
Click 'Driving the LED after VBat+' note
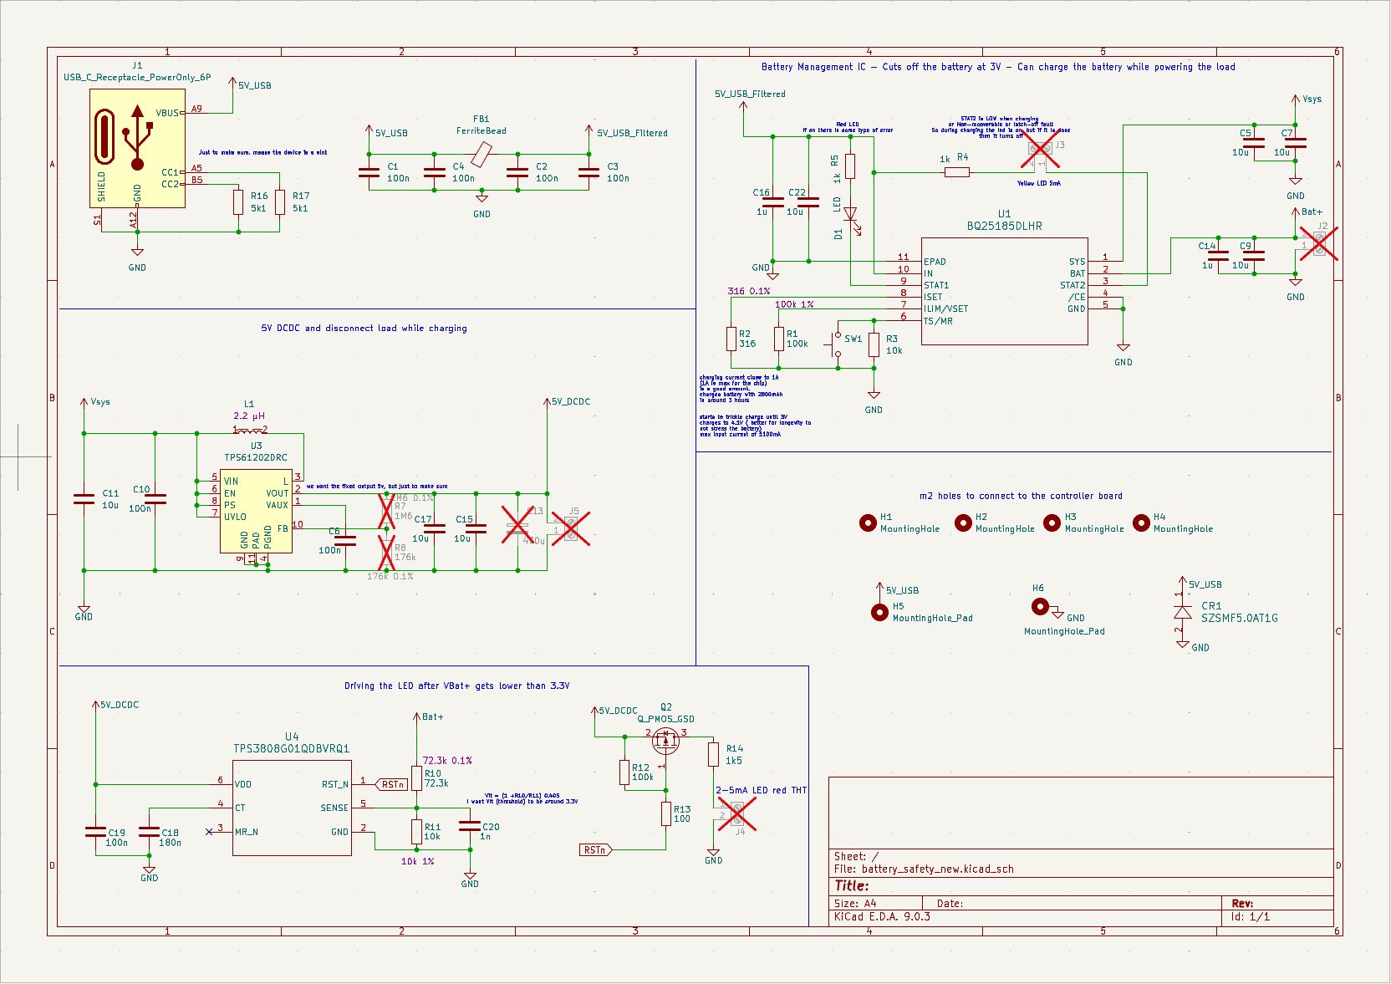pos(456,686)
